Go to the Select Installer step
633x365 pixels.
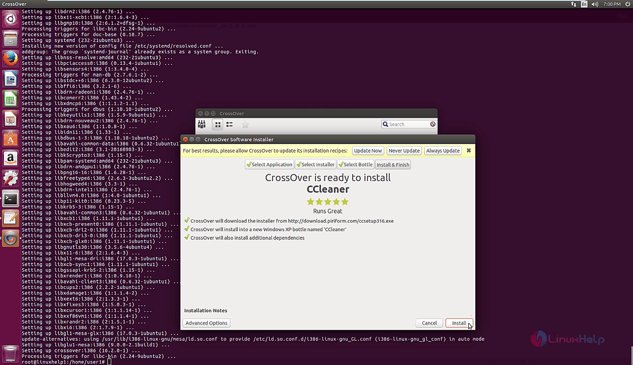316,165
